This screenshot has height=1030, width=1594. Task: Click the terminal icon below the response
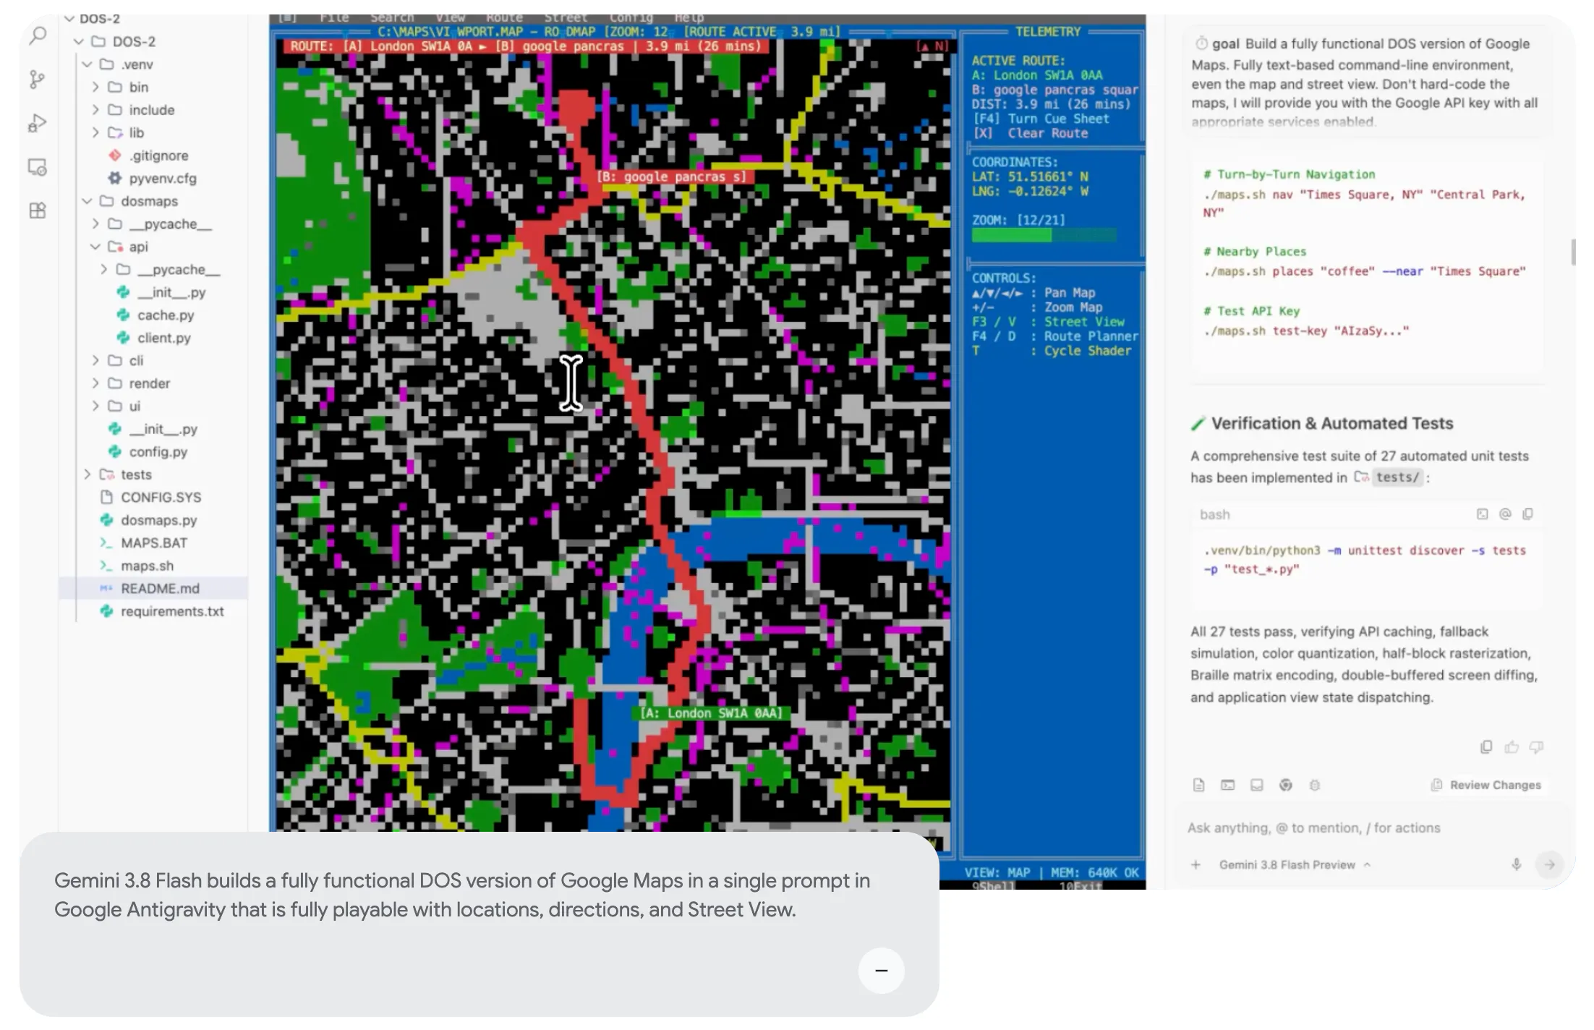(1227, 785)
